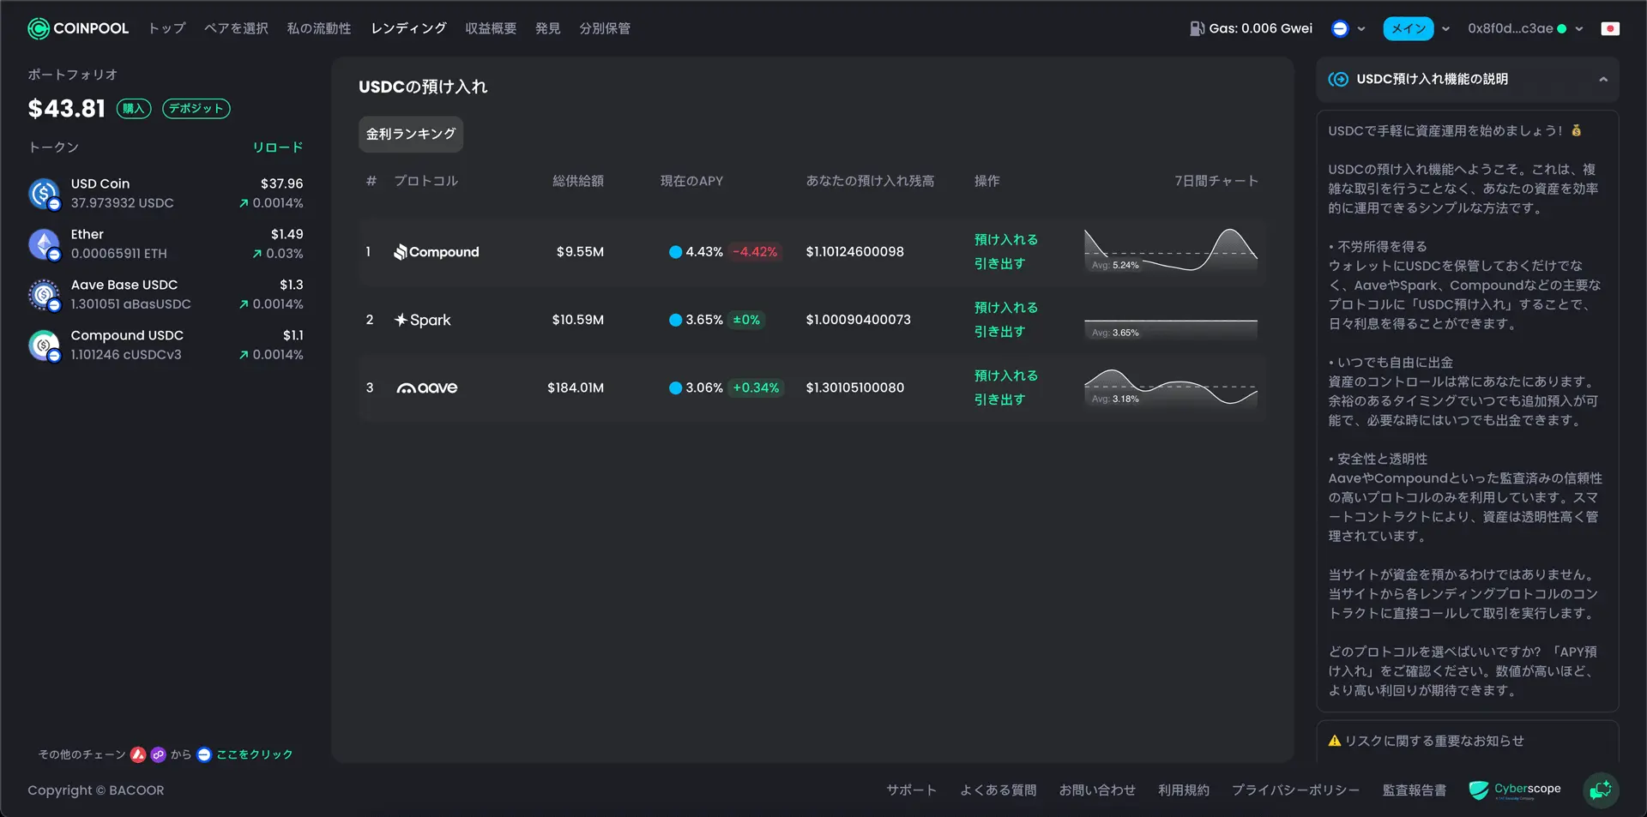Click the 現在のAPY column header

pos(691,181)
